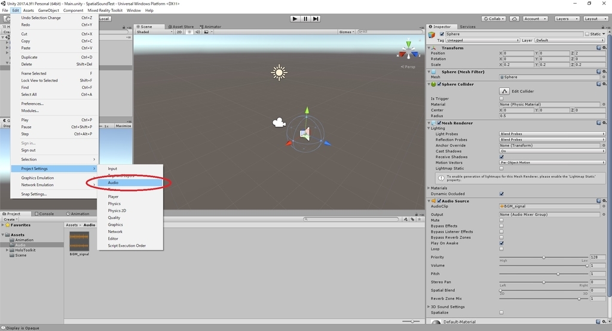Select the directional light sun gizmo

point(279,73)
